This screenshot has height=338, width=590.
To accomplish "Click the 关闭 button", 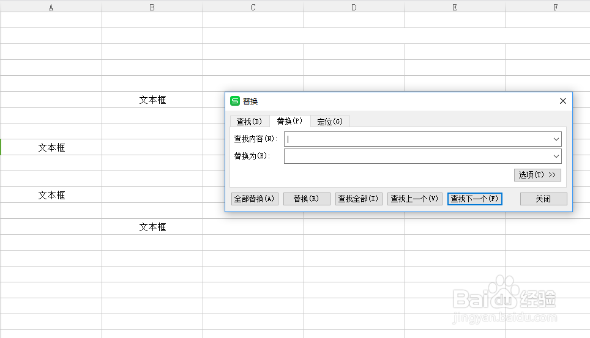I will click(543, 199).
